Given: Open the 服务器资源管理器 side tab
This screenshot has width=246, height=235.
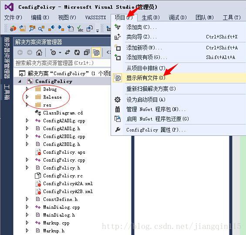Looking at the screenshot, I should click(7, 58).
